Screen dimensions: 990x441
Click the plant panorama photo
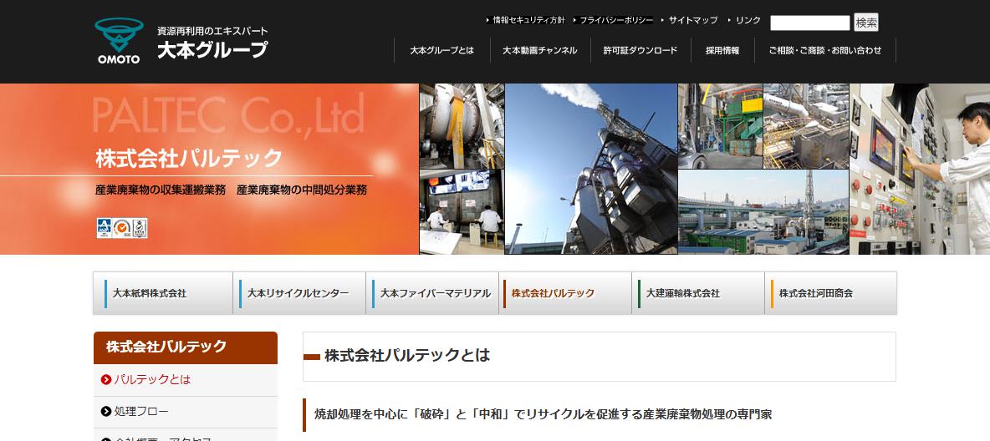(x=763, y=211)
